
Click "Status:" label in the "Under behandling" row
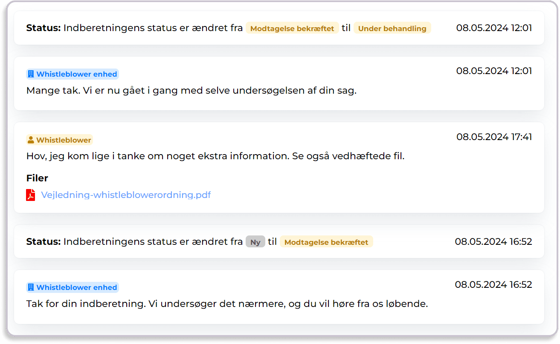[44, 28]
